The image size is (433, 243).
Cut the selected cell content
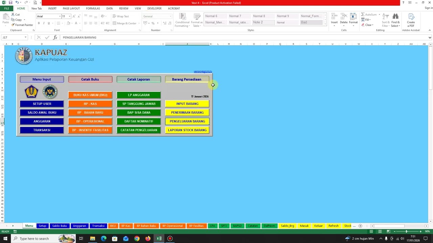(15, 15)
